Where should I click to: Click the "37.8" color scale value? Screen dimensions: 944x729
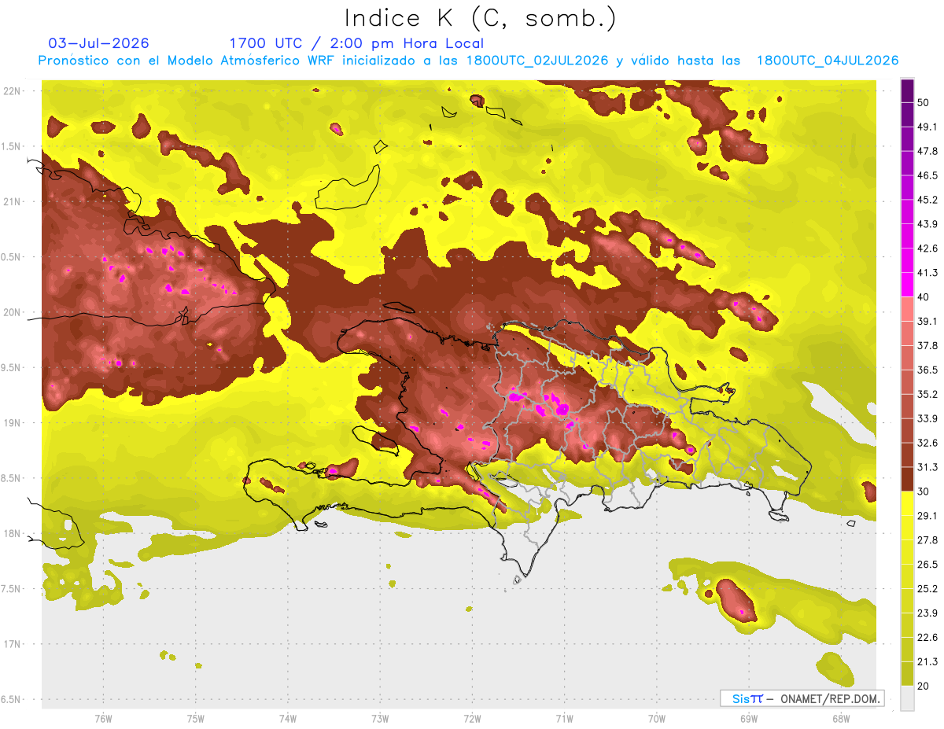tap(927, 345)
